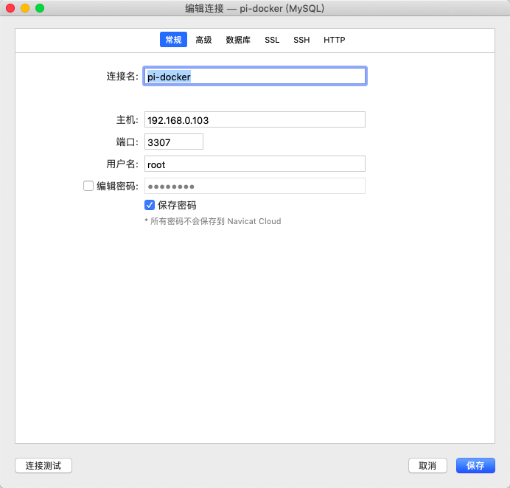Select the 用户名 field containing root

click(254, 164)
